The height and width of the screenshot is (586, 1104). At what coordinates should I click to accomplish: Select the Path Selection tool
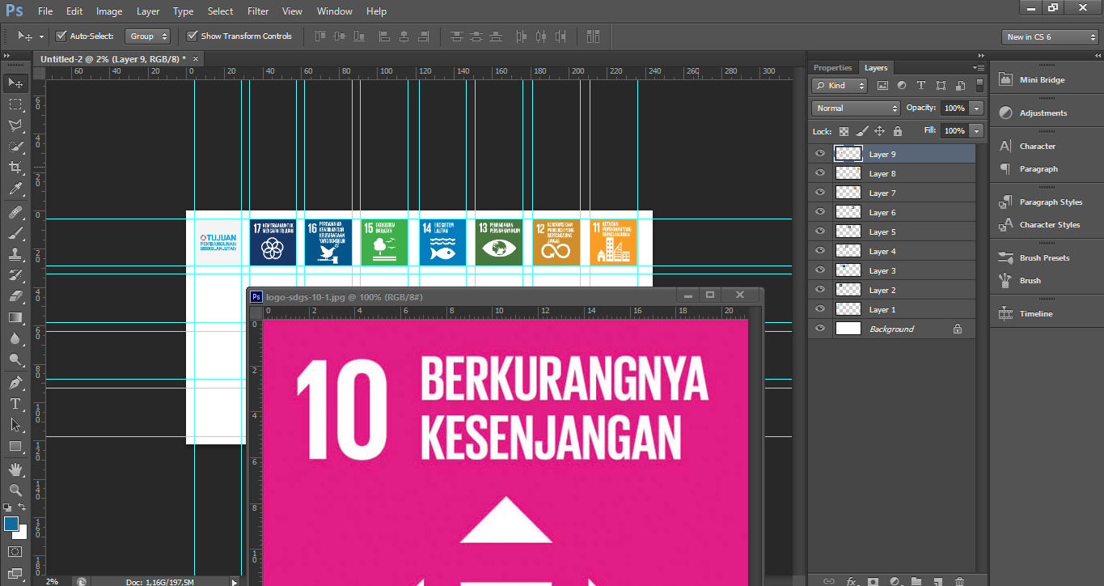point(15,424)
